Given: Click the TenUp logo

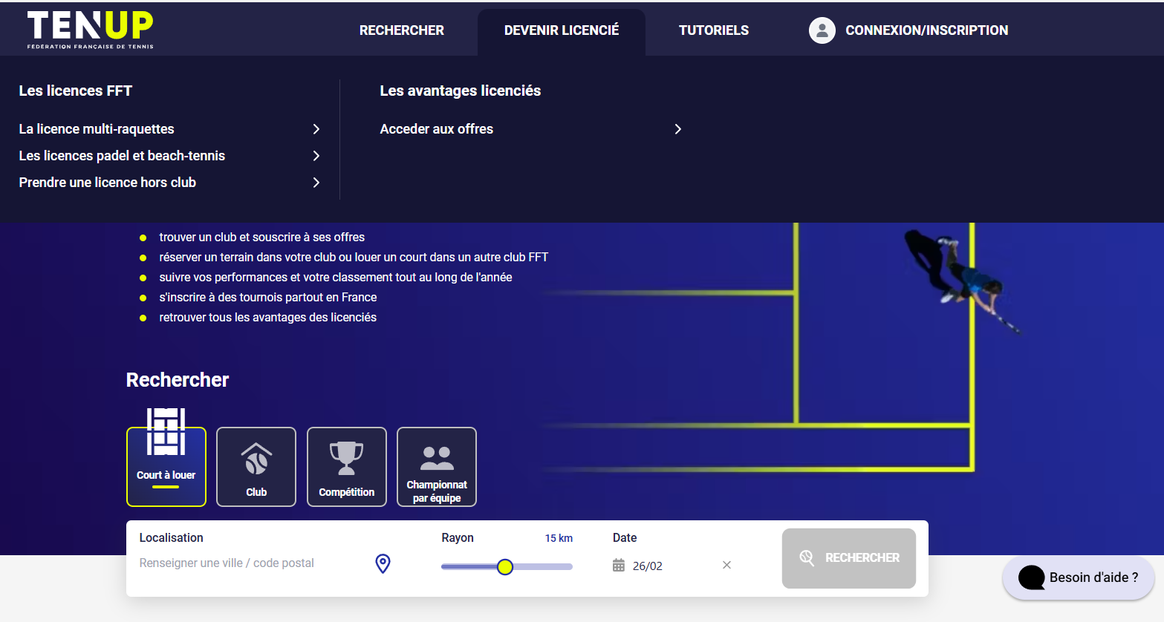Looking at the screenshot, I should click(x=90, y=30).
